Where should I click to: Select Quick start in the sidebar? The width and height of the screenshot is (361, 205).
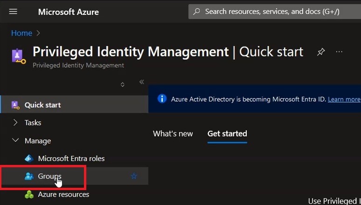(74, 105)
